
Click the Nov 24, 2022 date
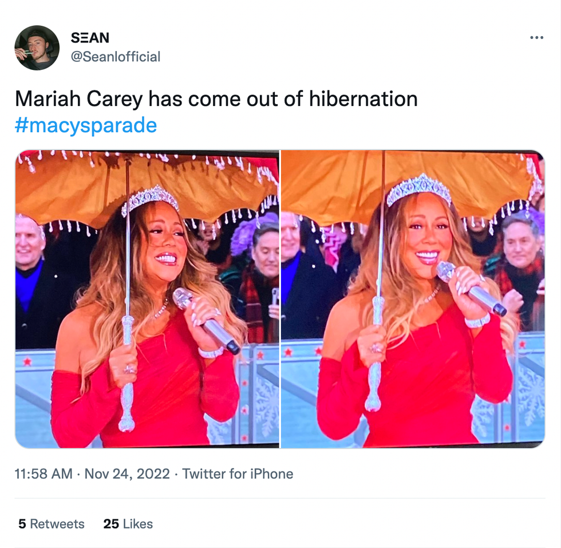click(x=127, y=474)
